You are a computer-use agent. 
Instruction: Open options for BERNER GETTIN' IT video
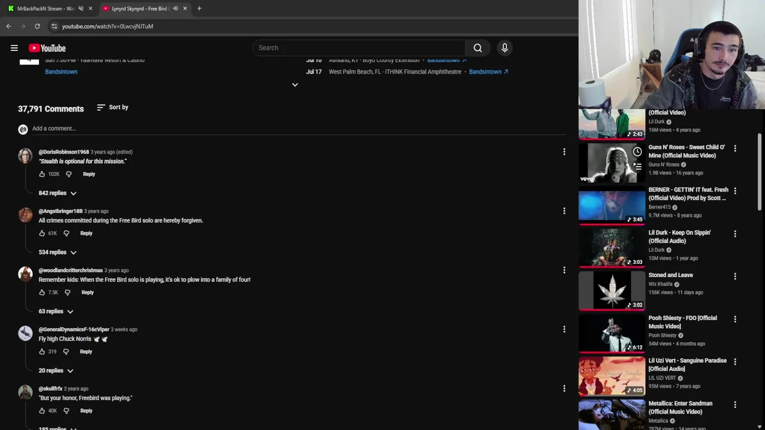735,191
